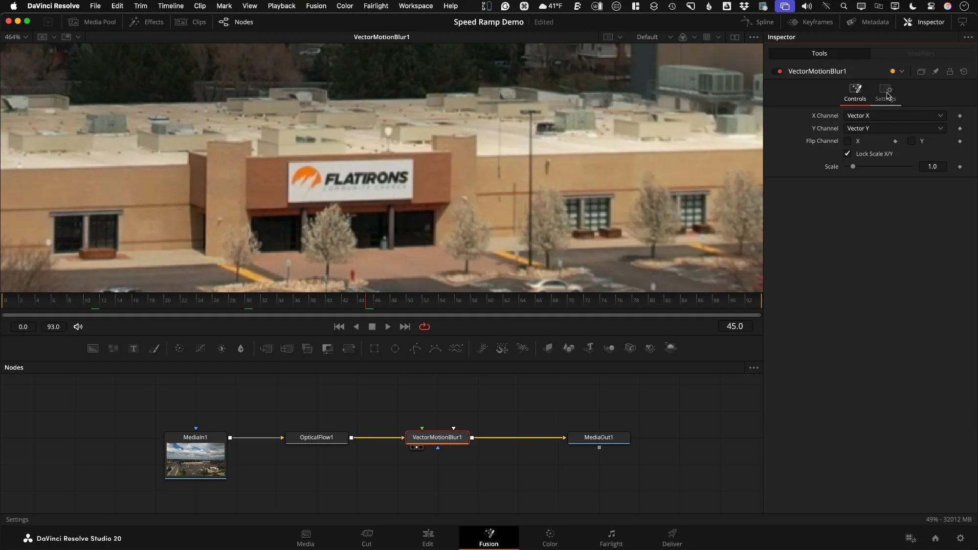Enable Flip Channel X checkbox
This screenshot has height=550, width=978.
pyautogui.click(x=847, y=141)
